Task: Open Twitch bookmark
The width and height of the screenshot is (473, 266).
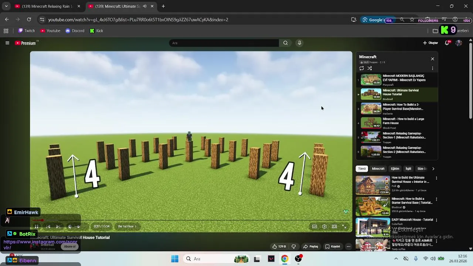Action: coord(27,31)
